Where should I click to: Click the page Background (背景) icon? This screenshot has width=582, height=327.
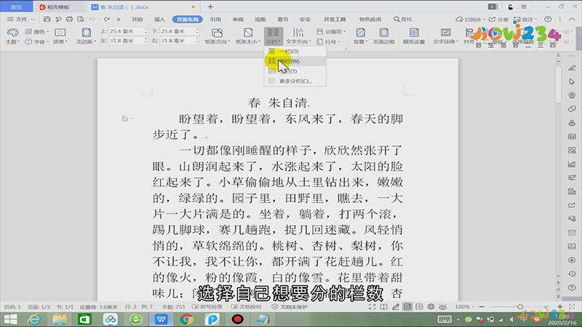(360, 33)
